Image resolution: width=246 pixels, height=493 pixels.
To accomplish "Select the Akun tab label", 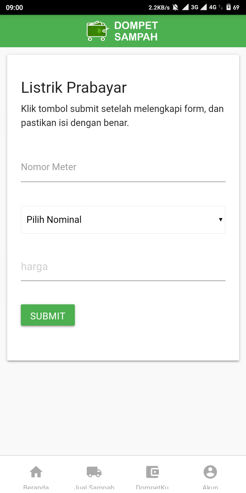I will (210, 487).
